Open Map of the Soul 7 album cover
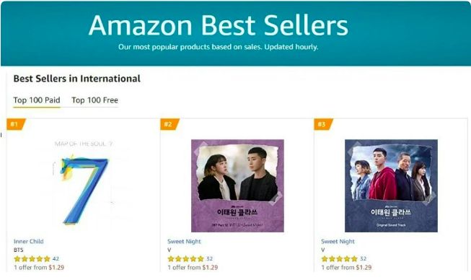Screen dimensions: 471x280 (x=84, y=183)
